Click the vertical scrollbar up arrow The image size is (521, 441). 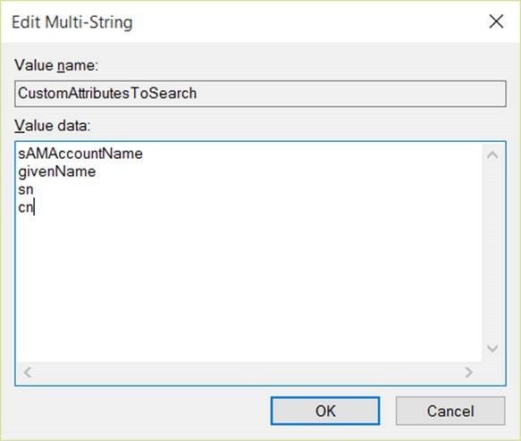(x=492, y=155)
